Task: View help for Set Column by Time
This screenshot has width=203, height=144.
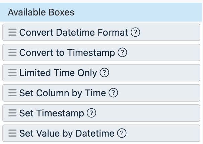Action: point(114,93)
